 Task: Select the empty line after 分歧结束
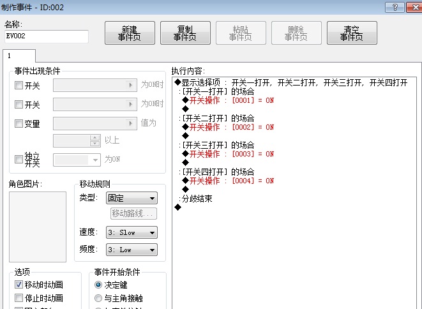[x=178, y=207]
